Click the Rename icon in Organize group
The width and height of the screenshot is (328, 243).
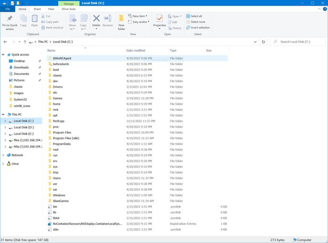click(x=108, y=18)
